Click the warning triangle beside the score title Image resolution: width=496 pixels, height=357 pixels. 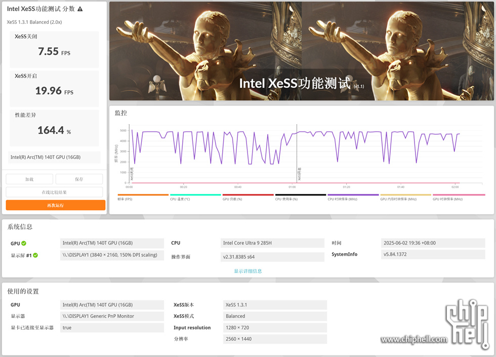80,9
